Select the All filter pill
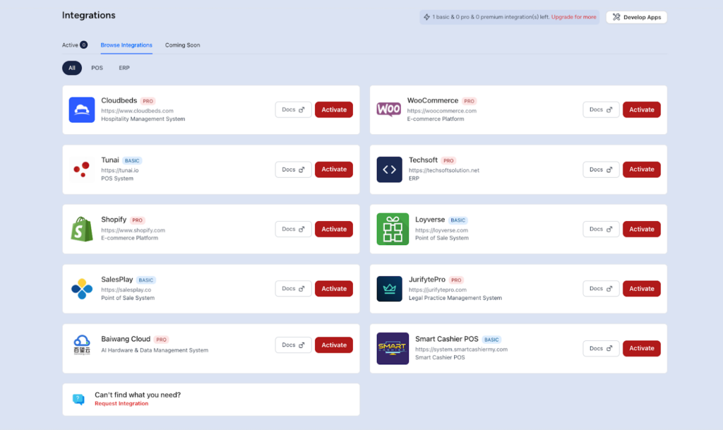723x430 pixels. [x=71, y=68]
